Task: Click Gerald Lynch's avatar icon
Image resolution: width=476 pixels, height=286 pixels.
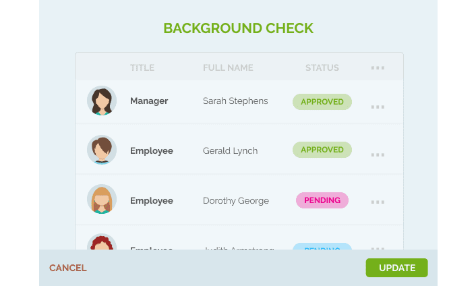Action: [x=102, y=150]
